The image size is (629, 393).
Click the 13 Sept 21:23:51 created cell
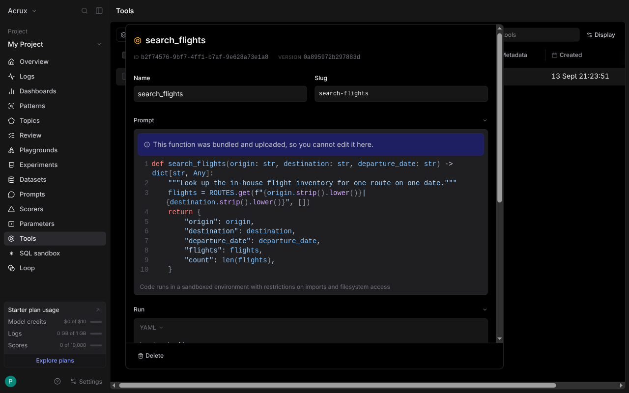point(580,76)
